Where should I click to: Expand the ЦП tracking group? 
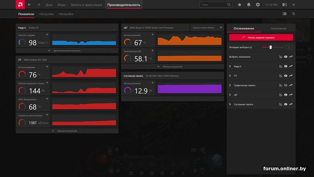click(230, 95)
